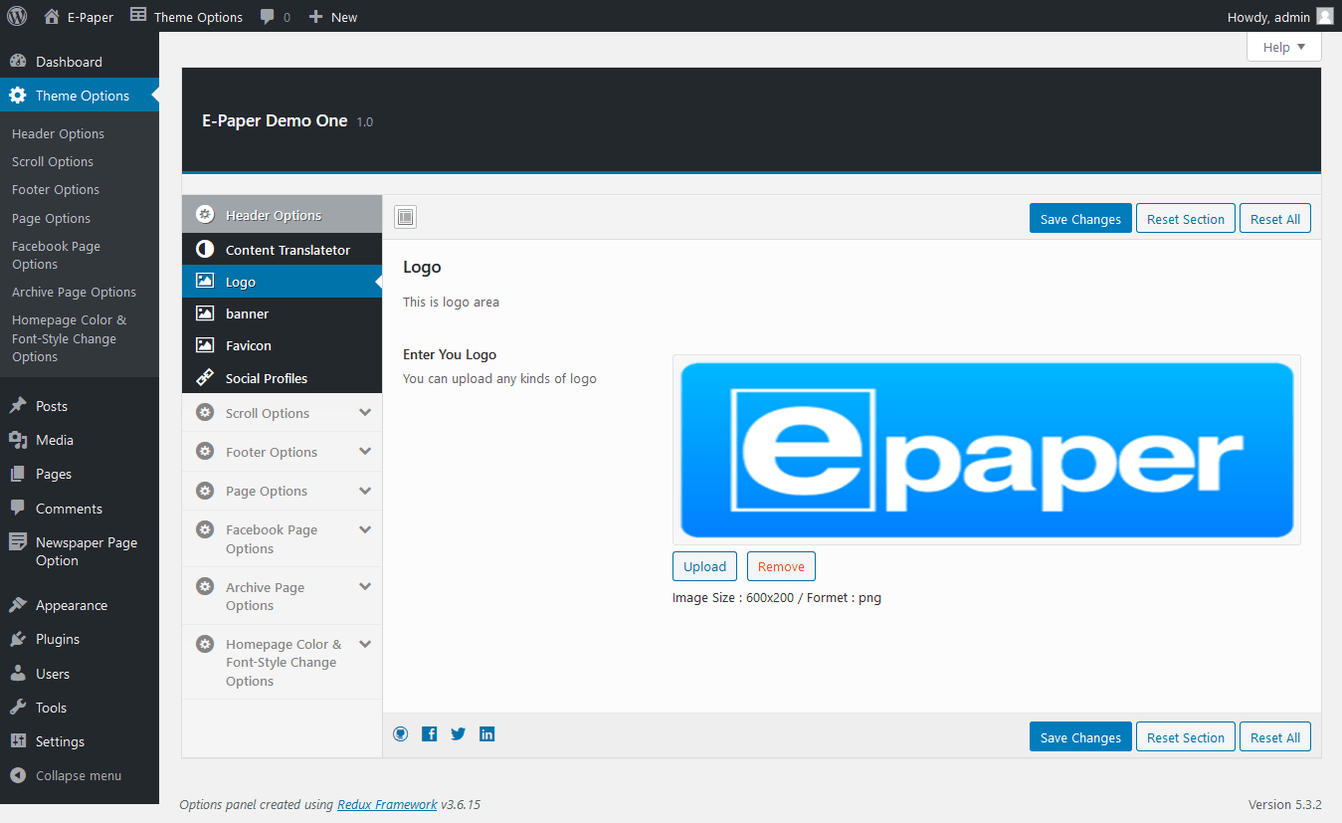Open Scroll Options sidebar submenu item
This screenshot has height=823, width=1342.
point(53,161)
